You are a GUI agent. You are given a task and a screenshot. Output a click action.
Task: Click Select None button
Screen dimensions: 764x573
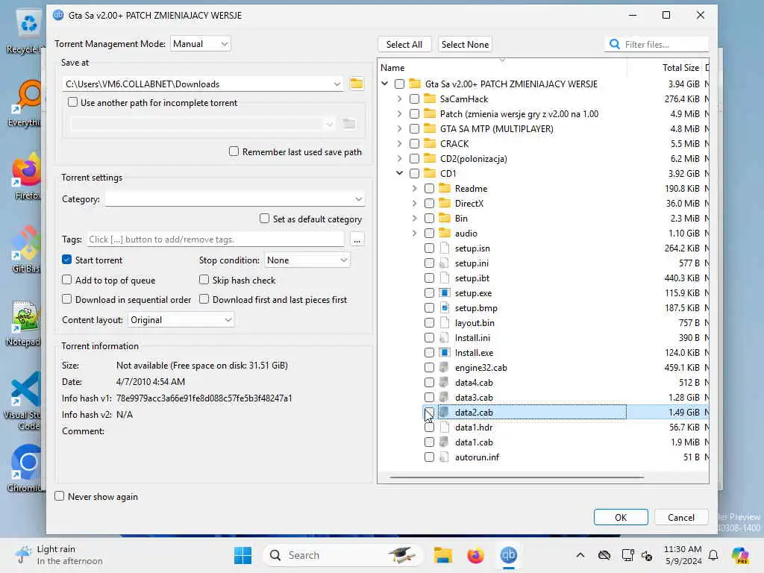tap(465, 44)
